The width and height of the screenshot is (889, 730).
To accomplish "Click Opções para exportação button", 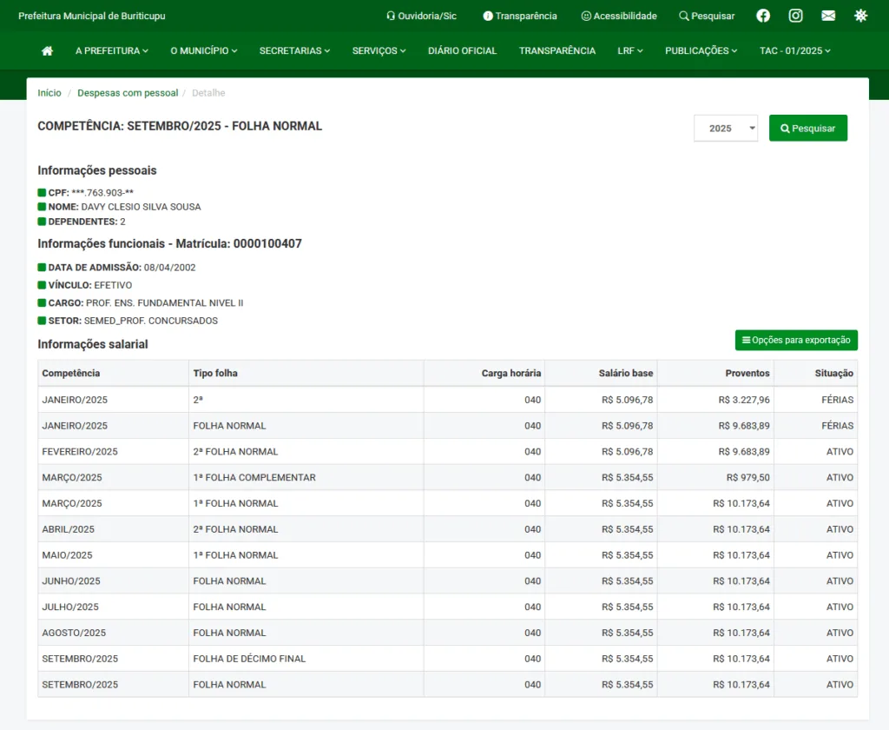I will (x=796, y=340).
